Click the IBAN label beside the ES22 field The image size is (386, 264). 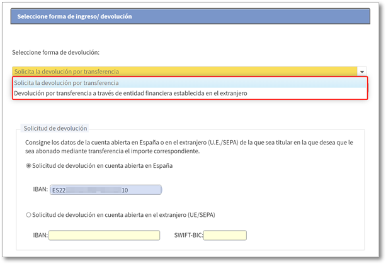[x=40, y=189]
